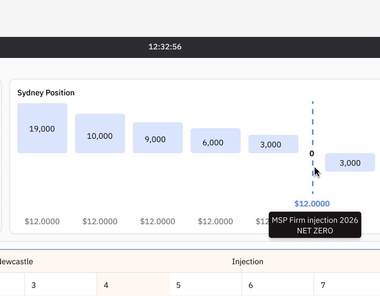
Task: Select table cell numbered 5
Action: point(205,285)
